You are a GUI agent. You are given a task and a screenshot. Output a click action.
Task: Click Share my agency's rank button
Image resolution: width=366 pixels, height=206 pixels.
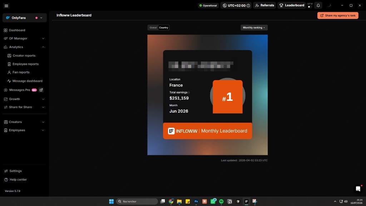click(x=338, y=15)
